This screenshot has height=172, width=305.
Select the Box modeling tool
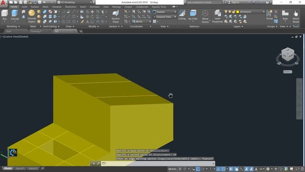(x=4, y=15)
